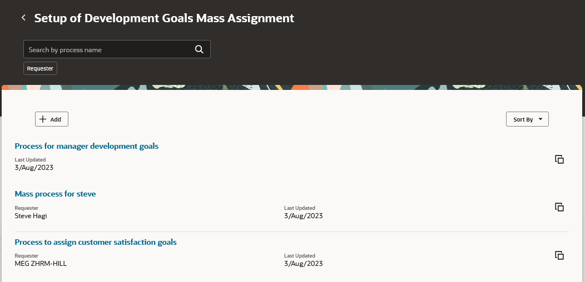Click the magnifier search icon
The height and width of the screenshot is (282, 585).
pos(199,49)
